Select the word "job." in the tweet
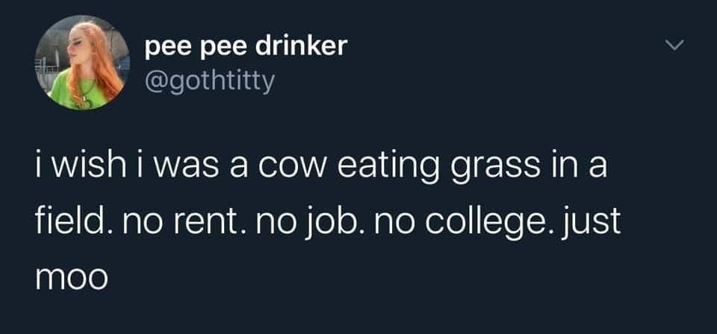The width and height of the screenshot is (717, 334). [x=322, y=223]
